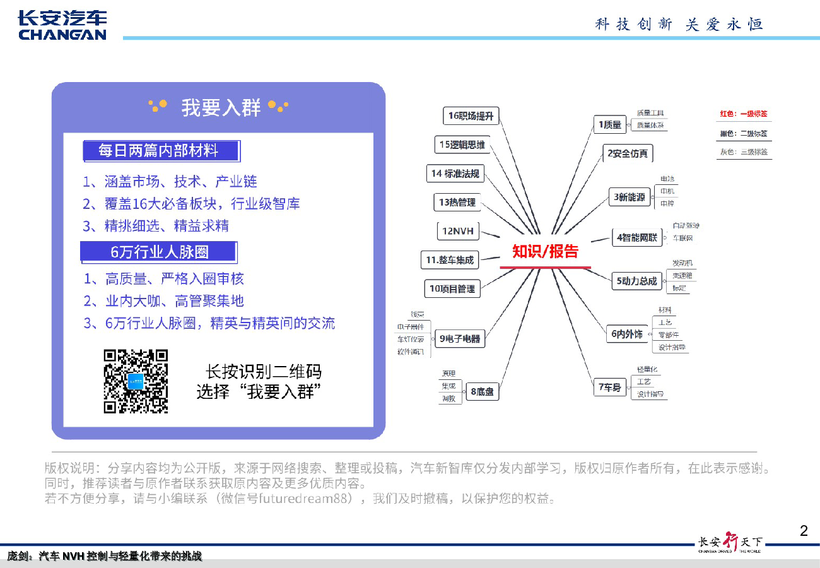Image resolution: width=820 pixels, height=568 pixels.
Task: Click the 灰色：三级标签 legend entry
Action: pyautogui.click(x=744, y=151)
